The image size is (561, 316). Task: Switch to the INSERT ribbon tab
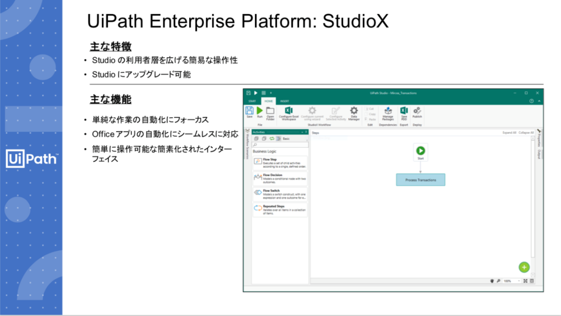click(285, 101)
